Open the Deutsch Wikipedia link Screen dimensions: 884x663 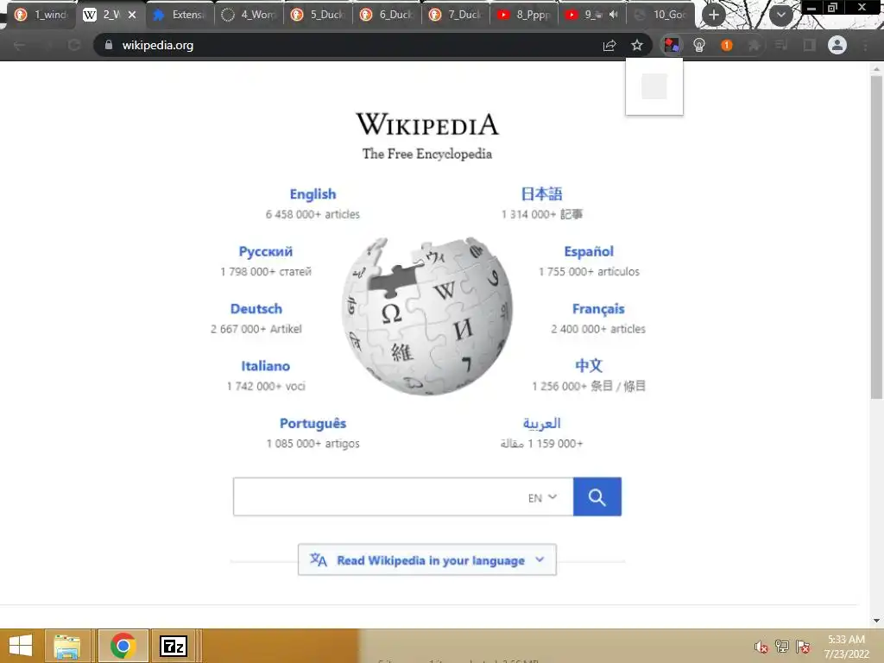[256, 309]
